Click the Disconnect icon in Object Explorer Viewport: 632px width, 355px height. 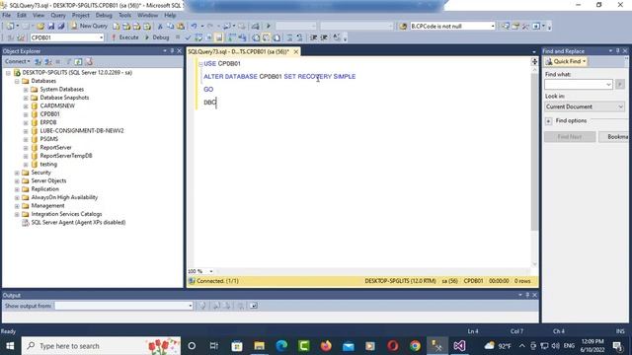pos(48,61)
